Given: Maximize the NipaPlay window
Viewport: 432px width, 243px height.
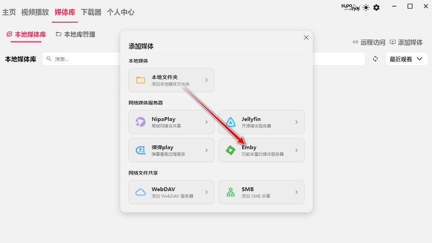Looking at the screenshot, I should (410, 6).
